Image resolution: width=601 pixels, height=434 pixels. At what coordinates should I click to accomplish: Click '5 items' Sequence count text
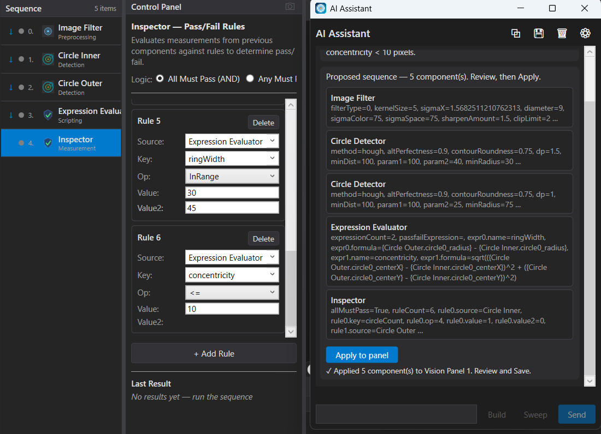(105, 8)
